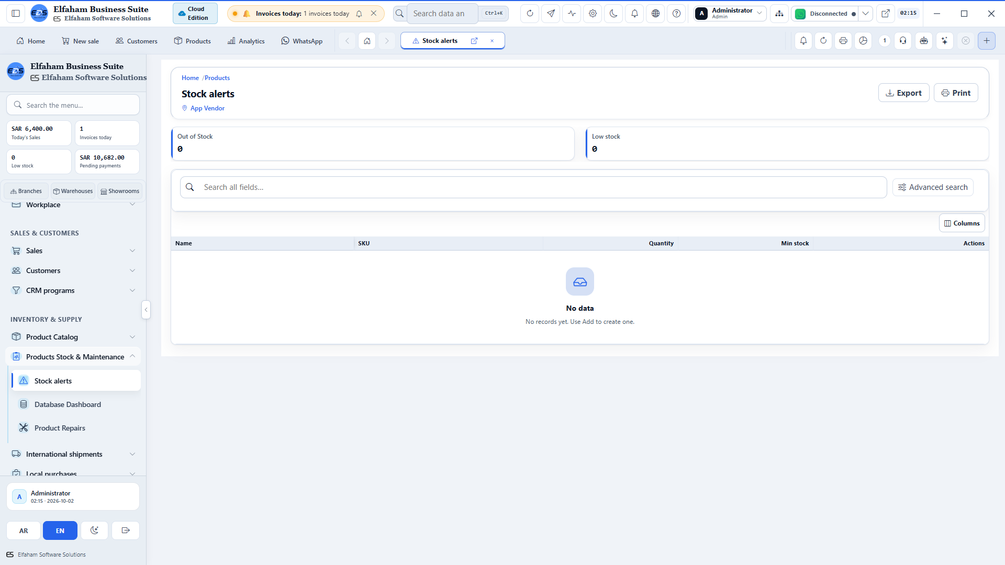Open settings gear icon in top bar
This screenshot has height=565, width=1005.
pos(593,14)
